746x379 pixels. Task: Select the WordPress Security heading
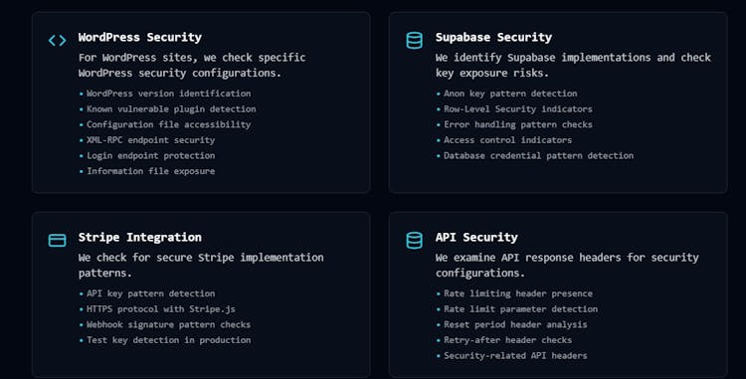[x=140, y=37]
